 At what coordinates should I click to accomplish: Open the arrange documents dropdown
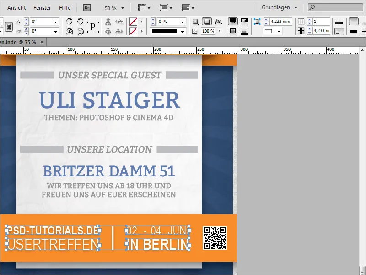(x=188, y=8)
